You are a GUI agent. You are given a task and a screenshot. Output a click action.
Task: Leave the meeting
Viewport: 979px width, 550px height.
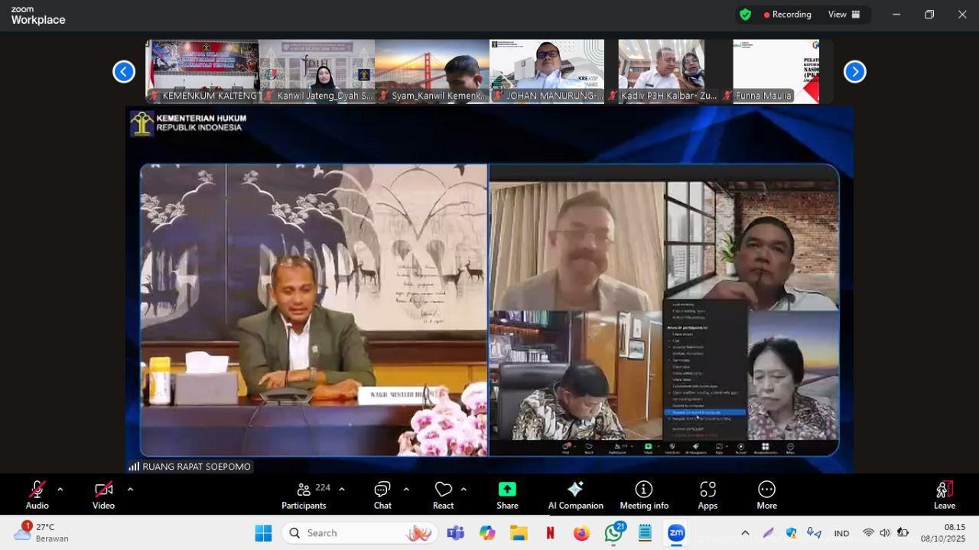(944, 495)
